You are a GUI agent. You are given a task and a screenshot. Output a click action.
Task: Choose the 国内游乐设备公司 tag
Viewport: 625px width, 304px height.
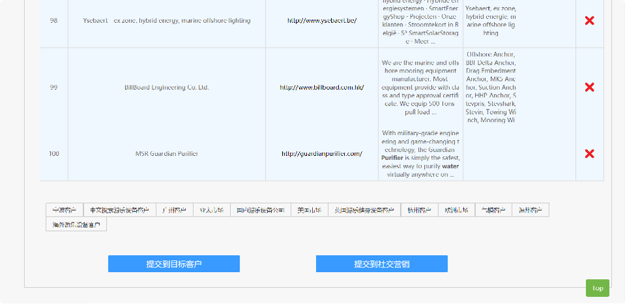pyautogui.click(x=260, y=210)
